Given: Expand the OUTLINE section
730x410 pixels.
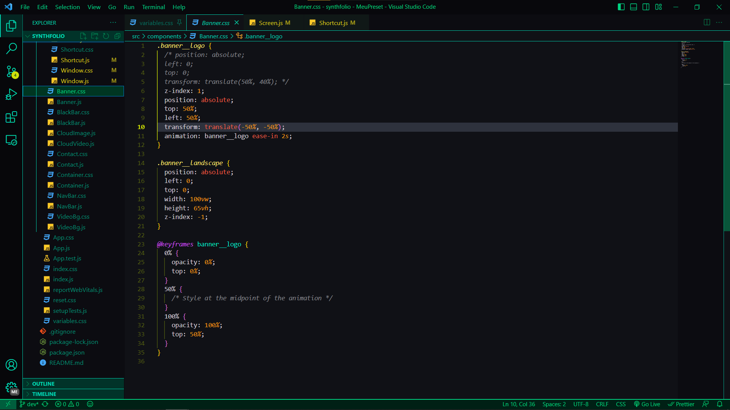Looking at the screenshot, I should pos(43,384).
